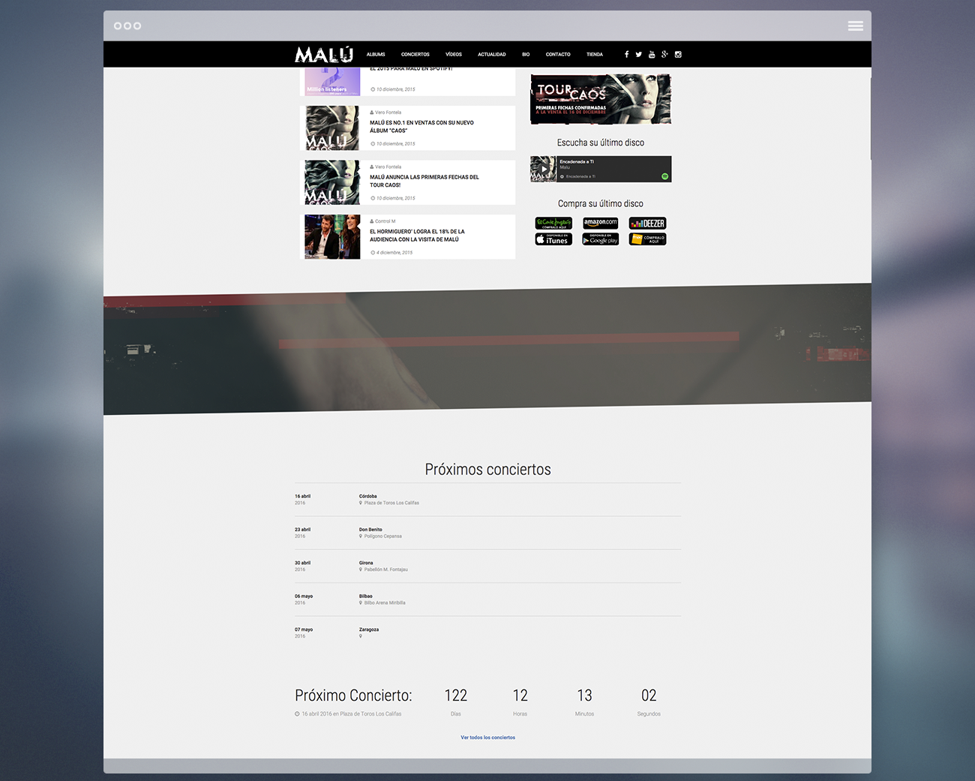Open El Hormiguero article thumbnail
This screenshot has width=975, height=781.
tap(332, 237)
